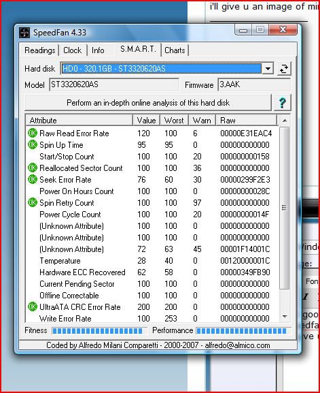This screenshot has height=393, width=320.
Task: Click the attribute list scrollbar thumb
Action: pos(284,208)
